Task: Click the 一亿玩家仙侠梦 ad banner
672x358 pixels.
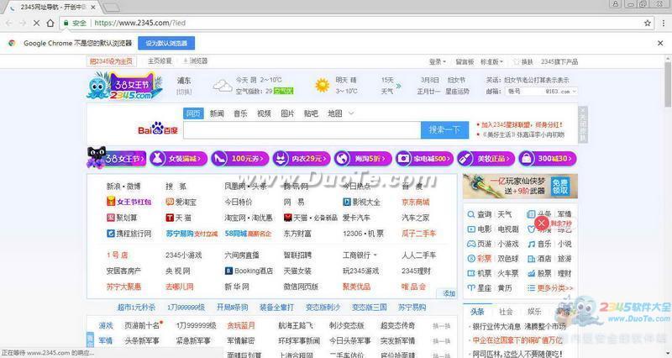Action: (520, 186)
